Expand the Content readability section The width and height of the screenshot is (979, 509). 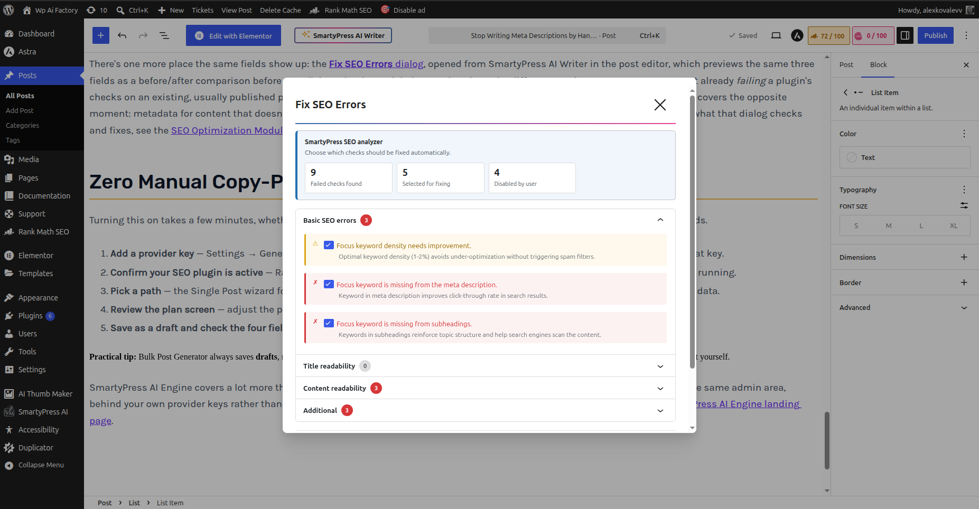click(485, 388)
